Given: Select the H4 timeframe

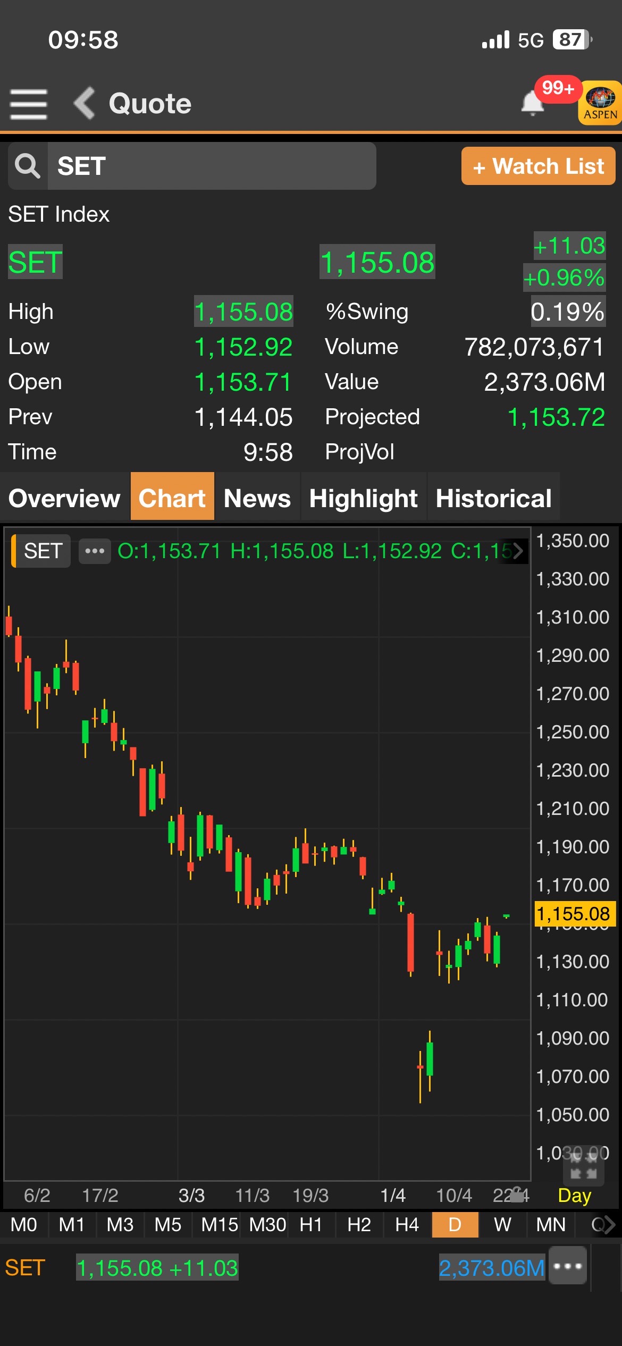Looking at the screenshot, I should [407, 1225].
